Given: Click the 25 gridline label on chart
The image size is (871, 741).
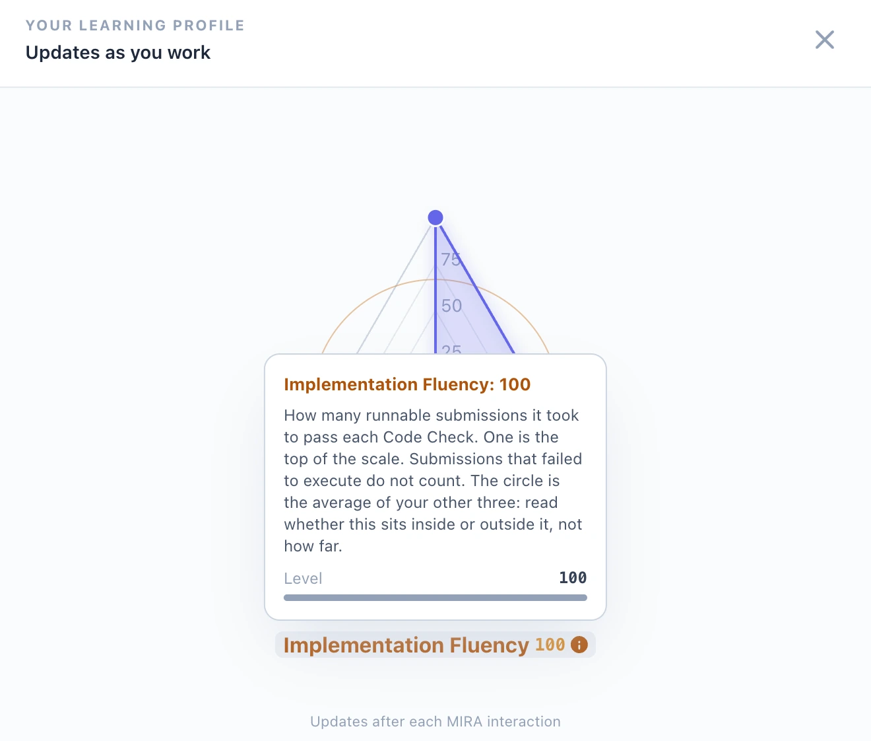Looking at the screenshot, I should click(x=451, y=349).
